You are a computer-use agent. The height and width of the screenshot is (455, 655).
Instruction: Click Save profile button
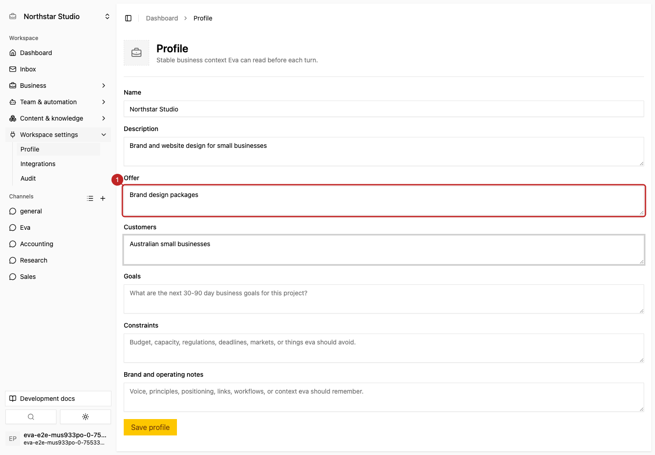pos(150,427)
